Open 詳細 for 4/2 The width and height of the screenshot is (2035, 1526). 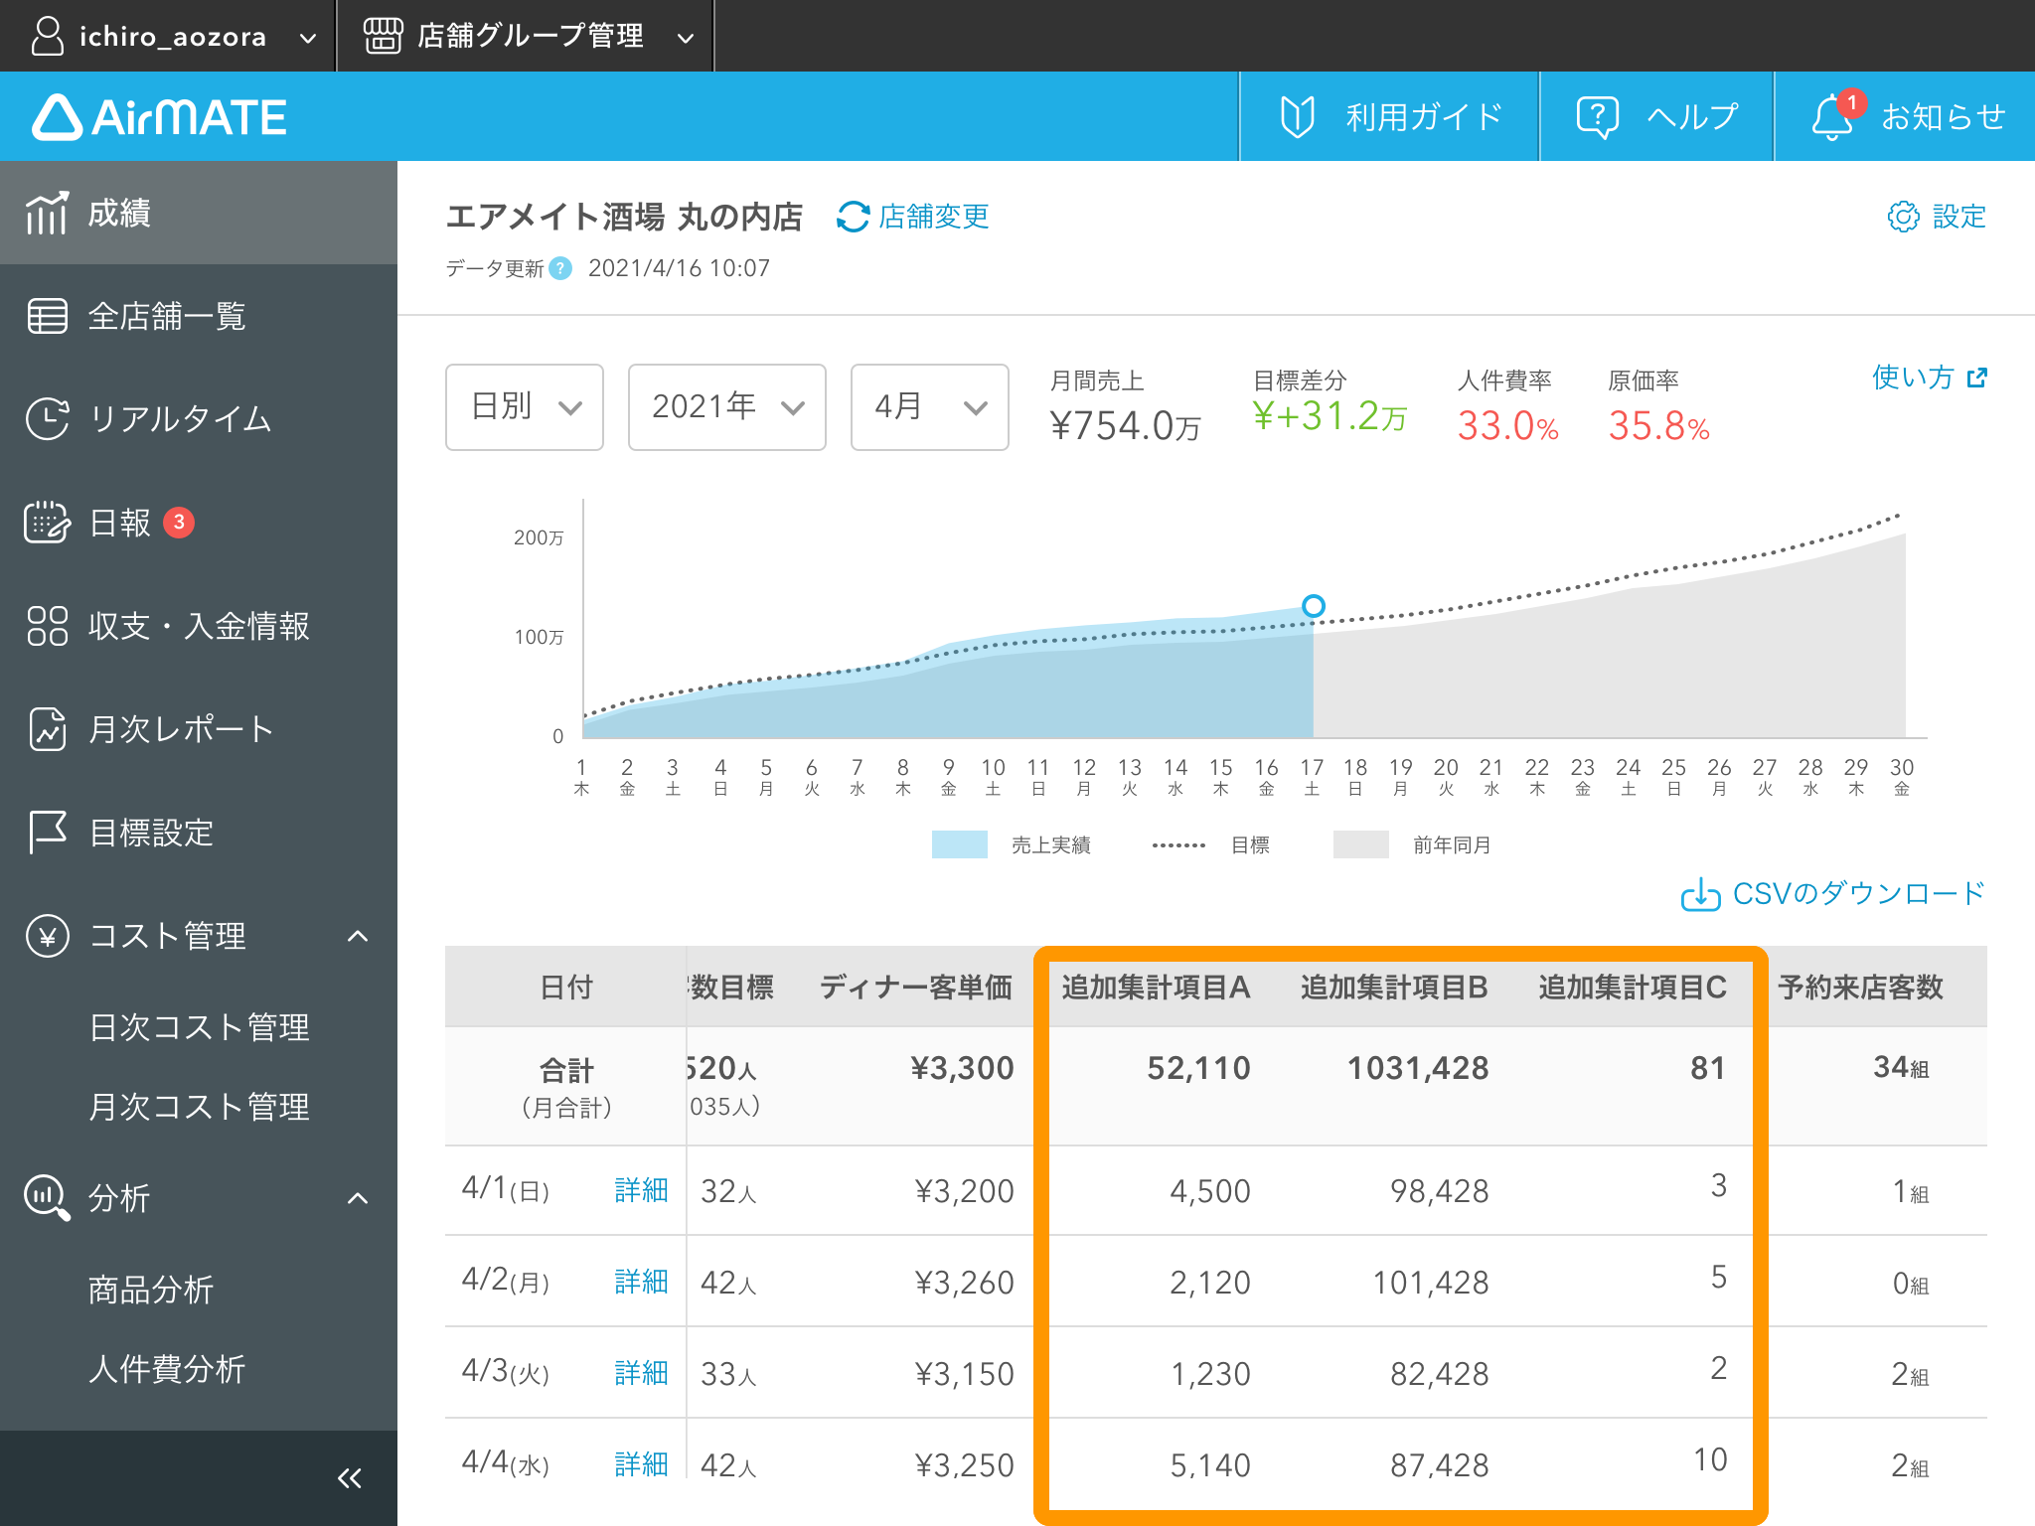(641, 1282)
